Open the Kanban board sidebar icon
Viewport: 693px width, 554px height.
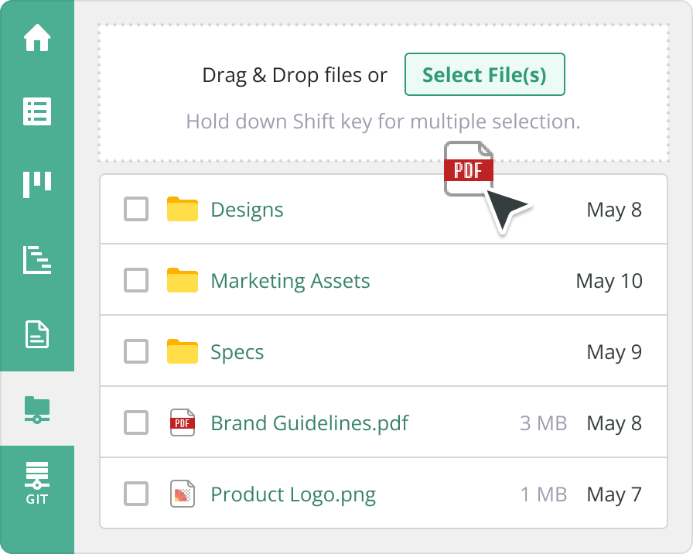(x=37, y=185)
